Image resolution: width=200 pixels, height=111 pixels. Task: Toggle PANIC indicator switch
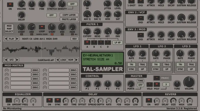coord(157,78)
